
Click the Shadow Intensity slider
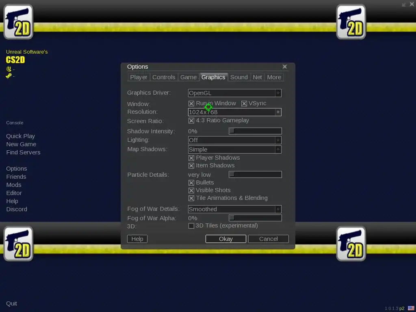[255, 131]
